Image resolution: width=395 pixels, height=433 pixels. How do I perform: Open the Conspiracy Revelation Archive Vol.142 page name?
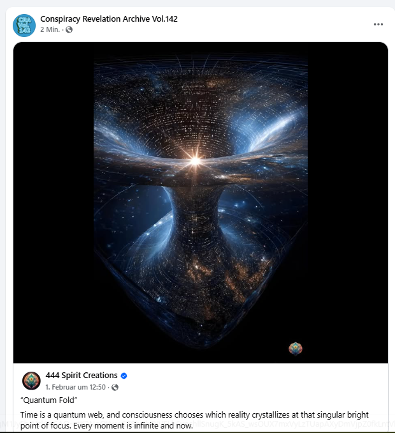click(109, 19)
